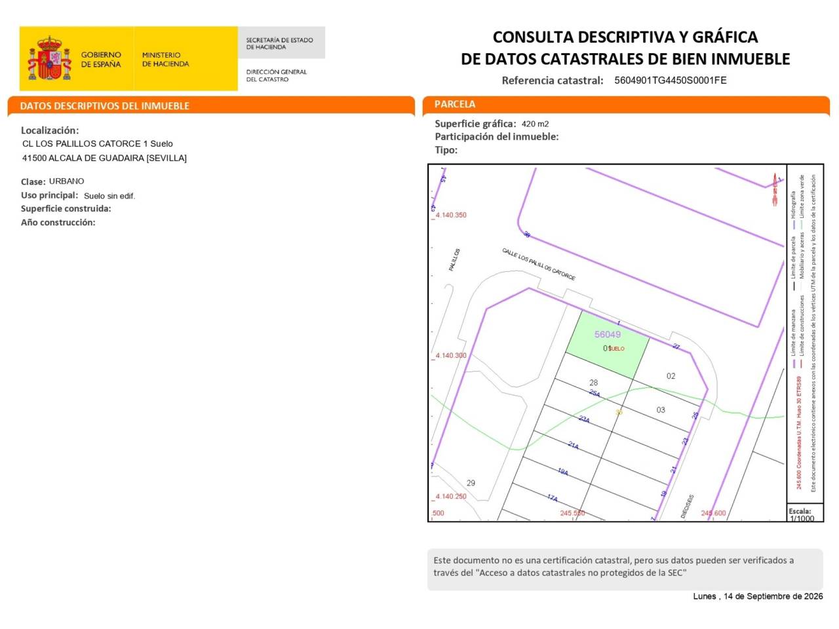Click street number '17A' on the map
This screenshot has height=629, width=839.
(552, 498)
